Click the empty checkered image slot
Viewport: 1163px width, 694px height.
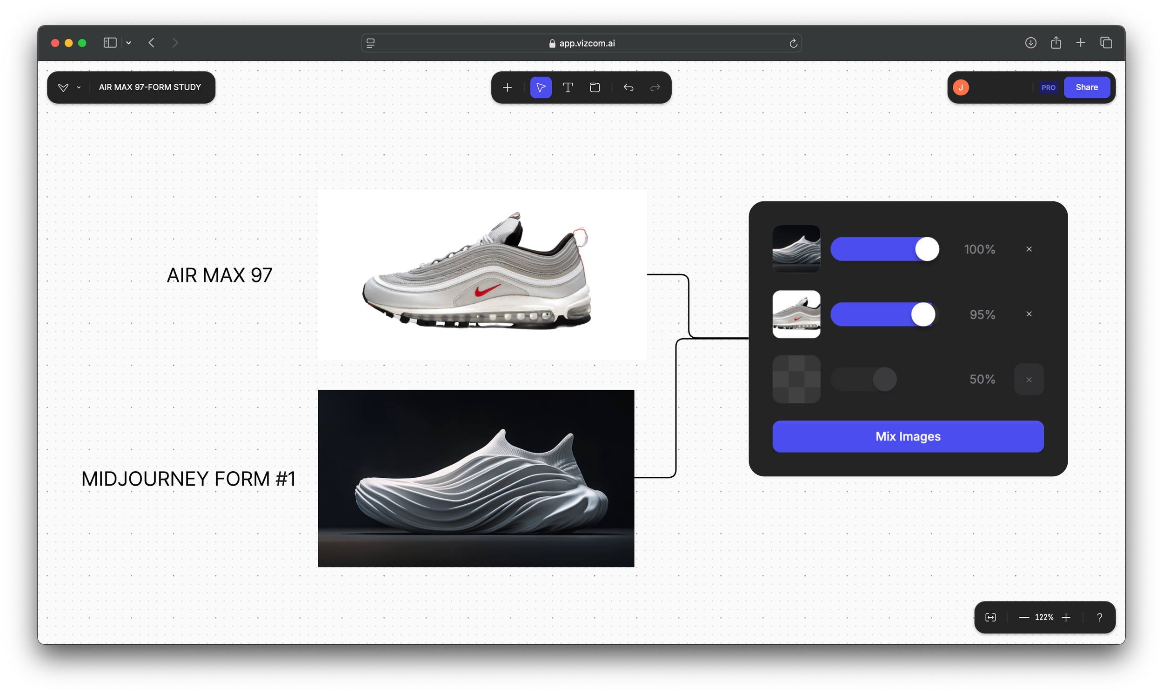[x=796, y=379]
